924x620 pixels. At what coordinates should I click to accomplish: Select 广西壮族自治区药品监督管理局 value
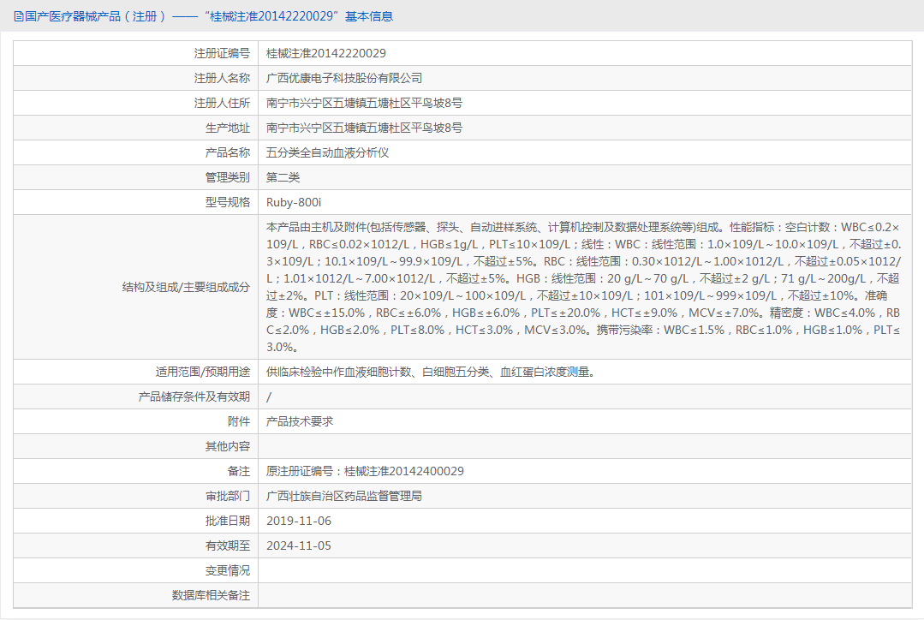click(x=344, y=496)
